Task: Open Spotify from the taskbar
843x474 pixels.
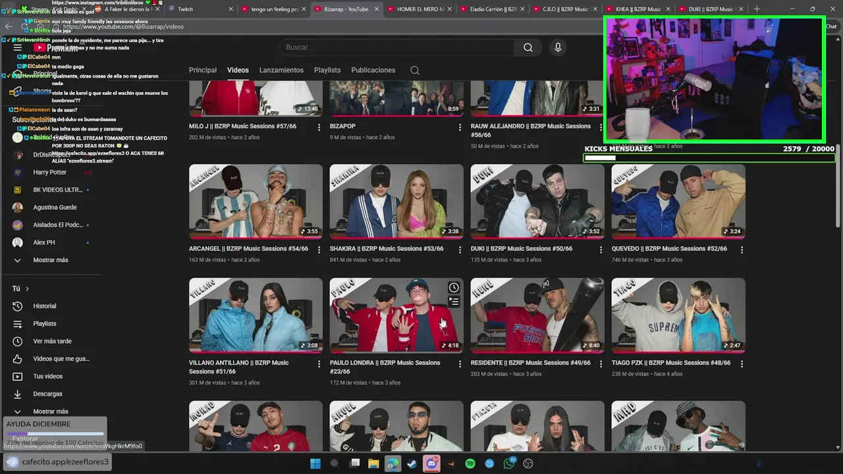Action: click(470, 463)
